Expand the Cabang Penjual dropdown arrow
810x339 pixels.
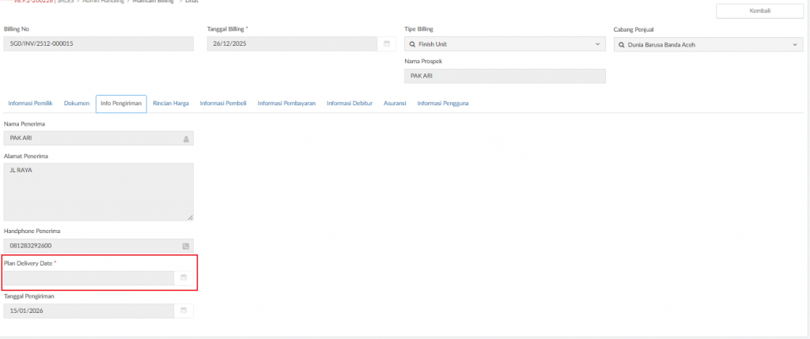[x=795, y=44]
